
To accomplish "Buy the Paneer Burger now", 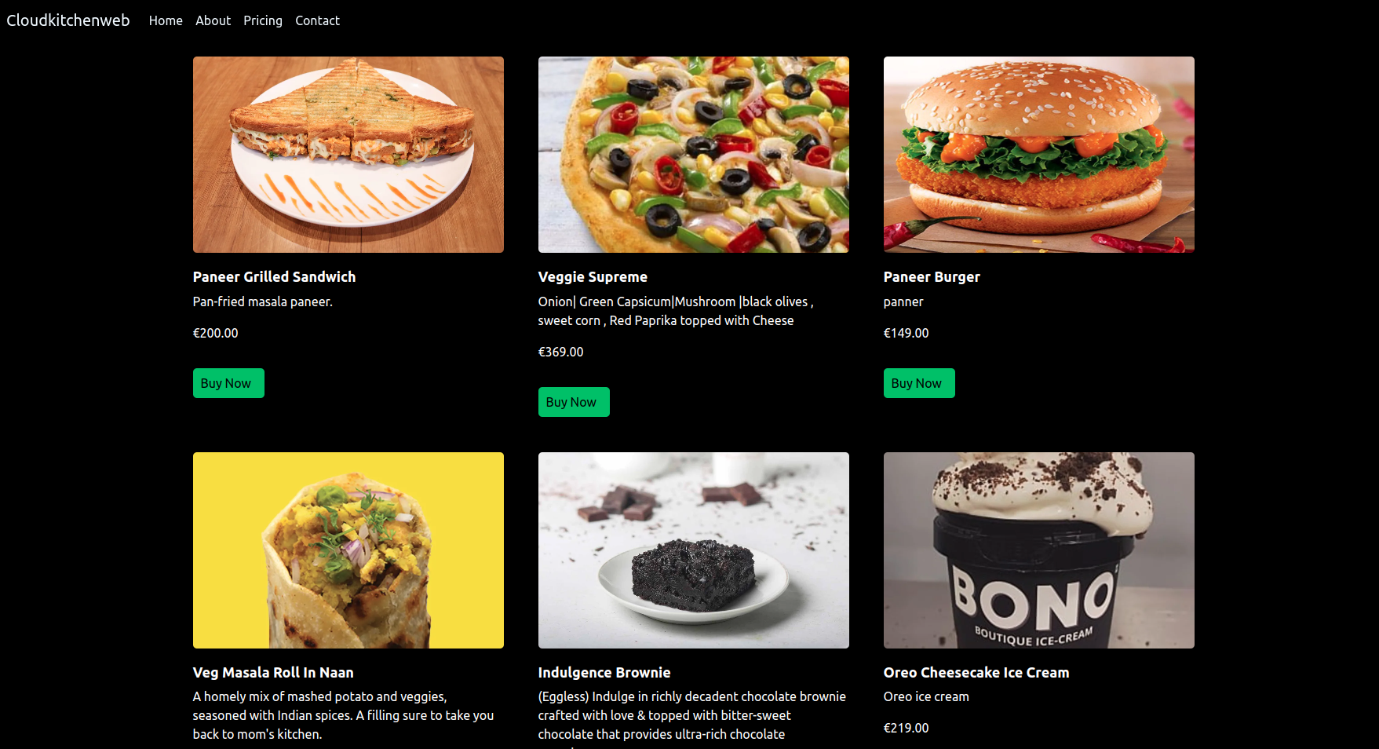I will click(919, 383).
